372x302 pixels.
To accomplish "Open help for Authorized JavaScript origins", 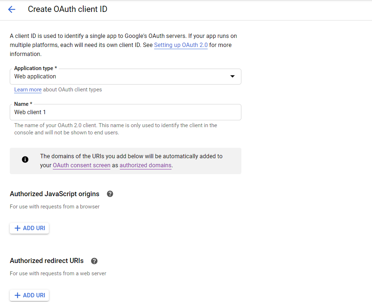I will pyautogui.click(x=110, y=194).
